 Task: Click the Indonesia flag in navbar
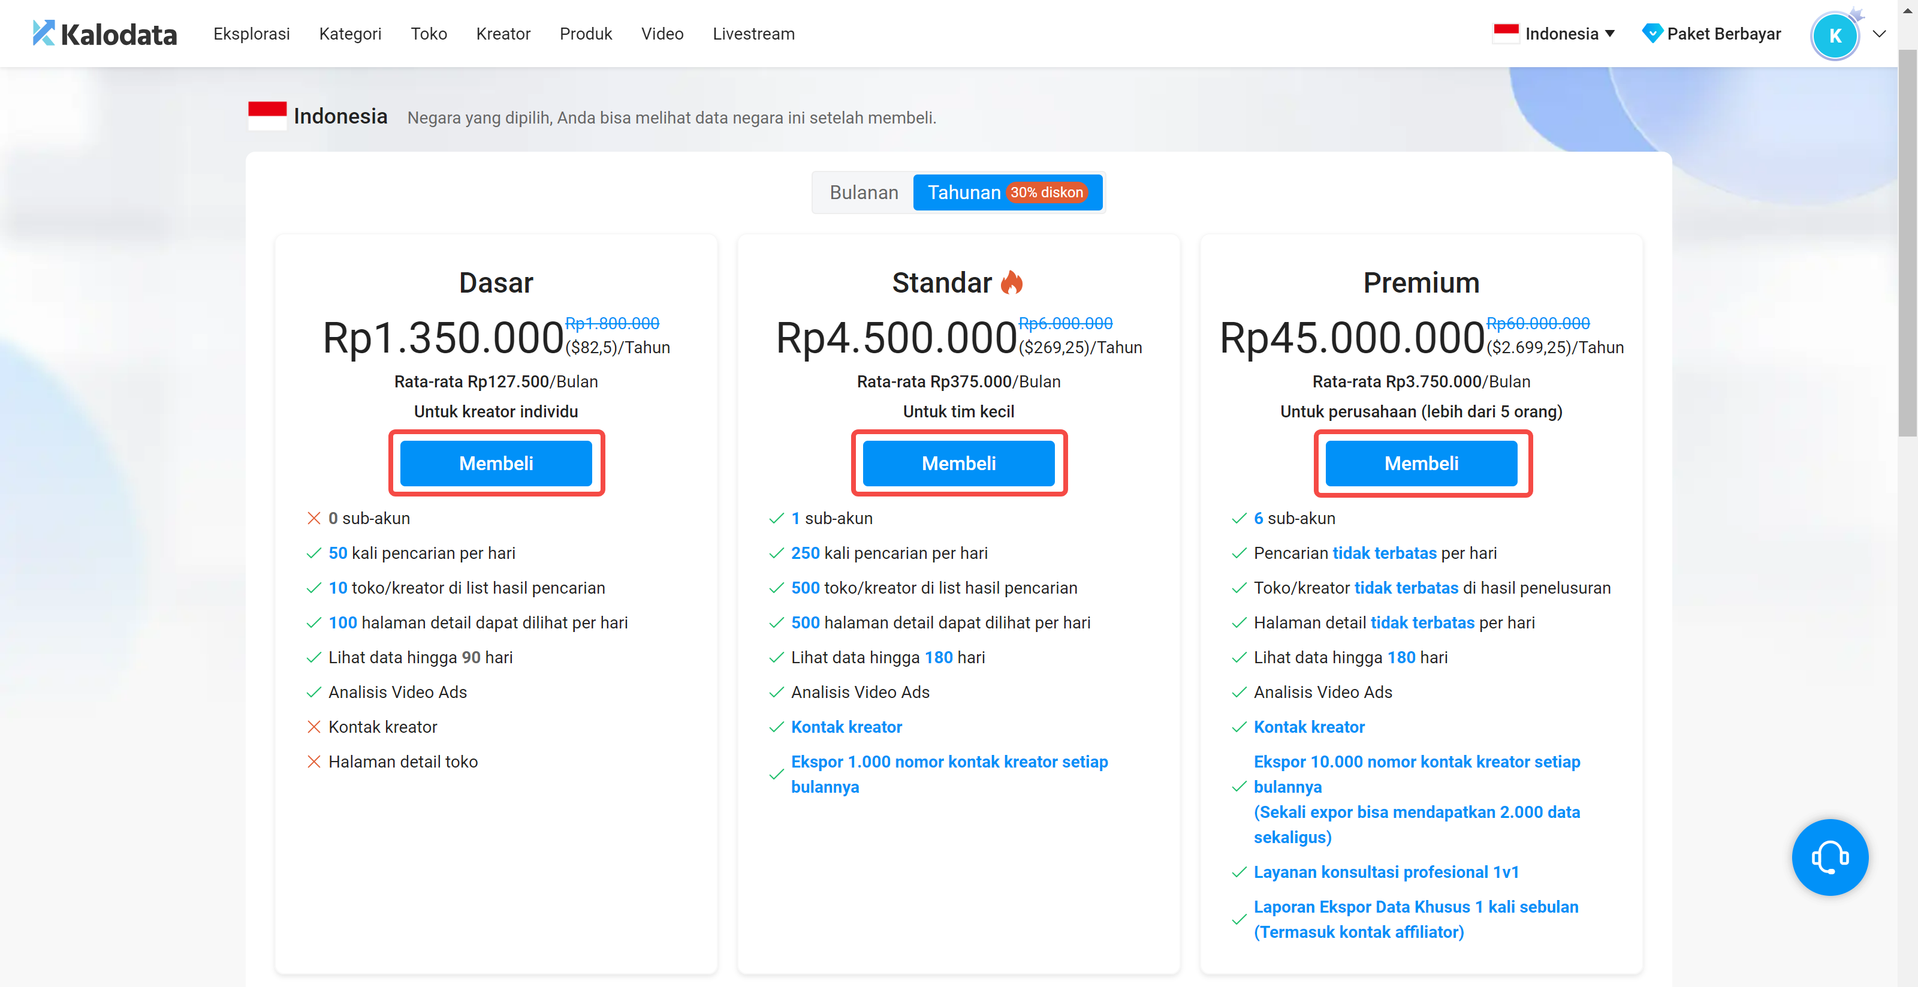[x=1506, y=33]
